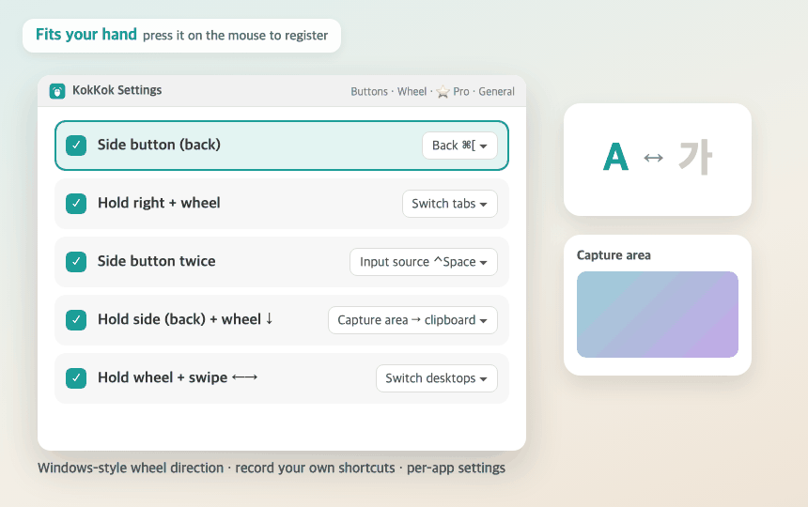Click the Capture area heading

tap(614, 255)
